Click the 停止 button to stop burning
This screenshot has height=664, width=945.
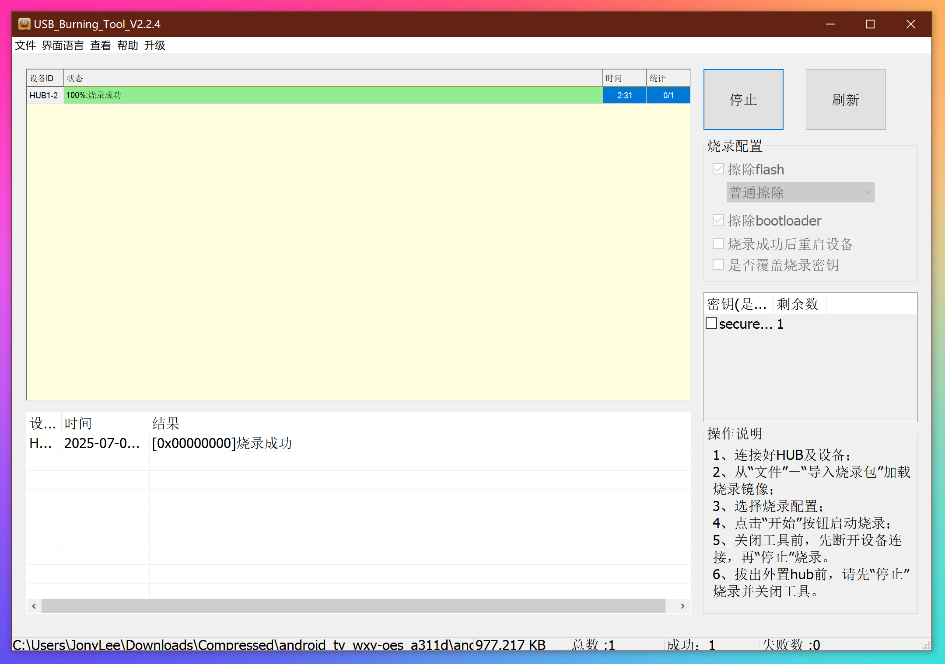(x=743, y=99)
